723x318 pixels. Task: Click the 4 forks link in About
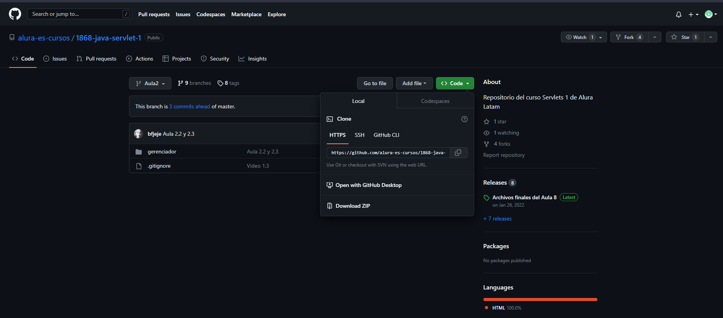pos(497,144)
